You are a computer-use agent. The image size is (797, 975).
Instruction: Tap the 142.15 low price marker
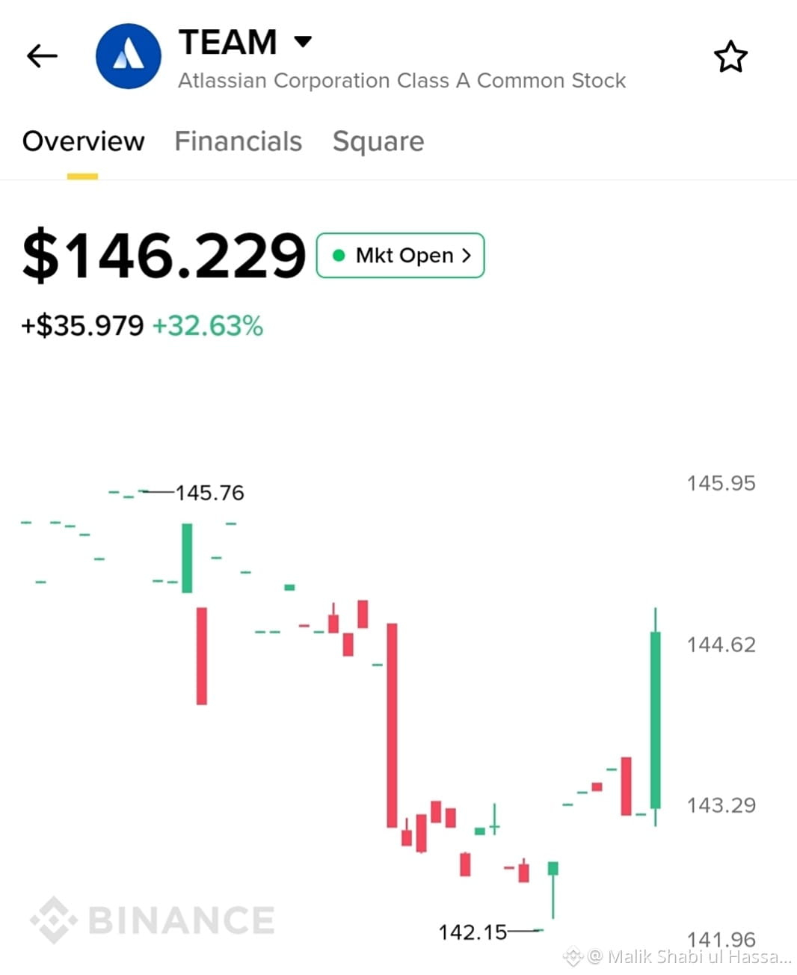473,932
